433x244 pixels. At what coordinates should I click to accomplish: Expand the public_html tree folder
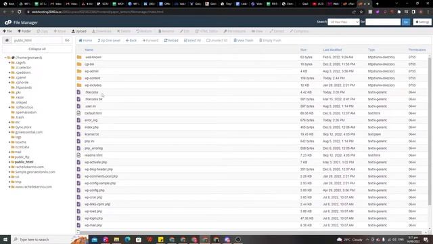tap(9, 162)
